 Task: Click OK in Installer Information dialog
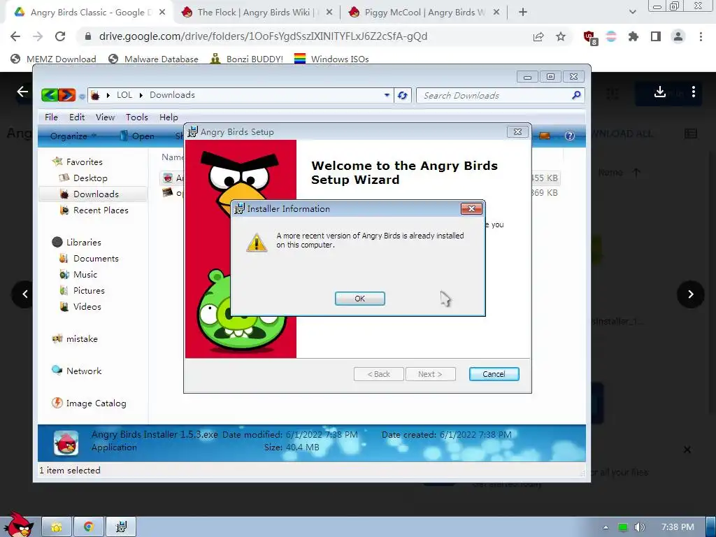tap(360, 298)
